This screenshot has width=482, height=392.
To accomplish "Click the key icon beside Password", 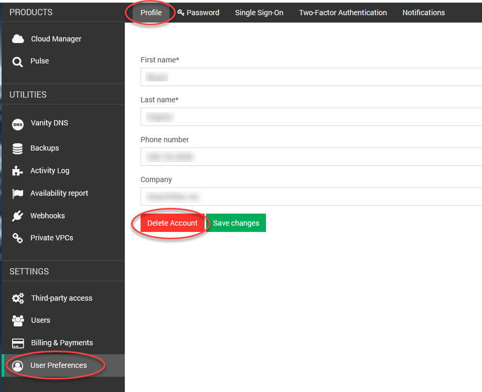I will pyautogui.click(x=181, y=13).
